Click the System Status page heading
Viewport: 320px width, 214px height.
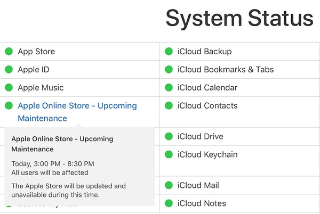point(239,19)
